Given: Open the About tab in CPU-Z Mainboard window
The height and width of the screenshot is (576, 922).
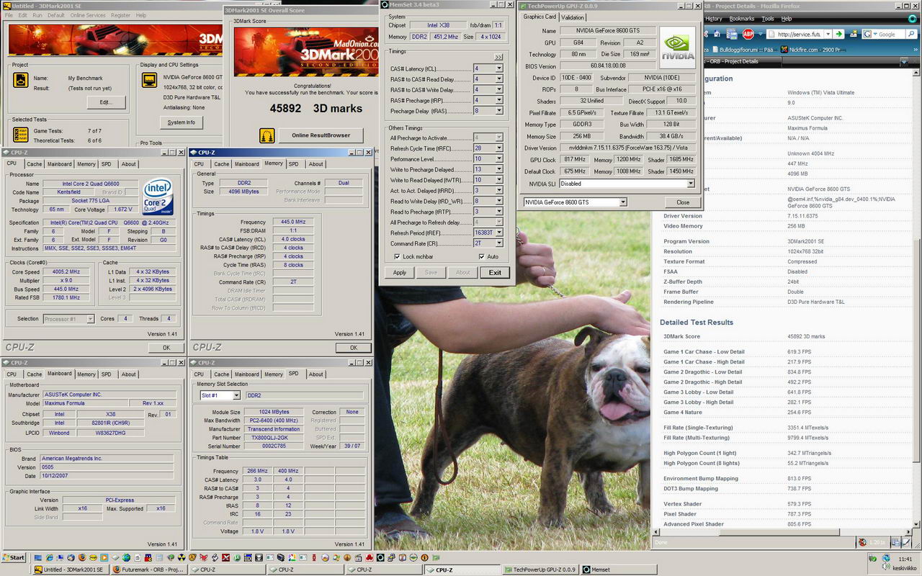Looking at the screenshot, I should click(128, 374).
